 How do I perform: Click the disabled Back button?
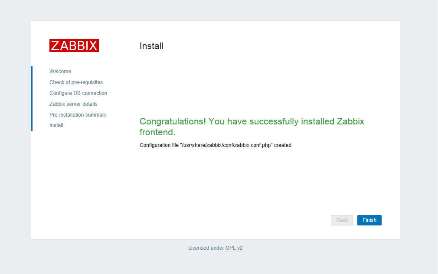[x=342, y=220]
